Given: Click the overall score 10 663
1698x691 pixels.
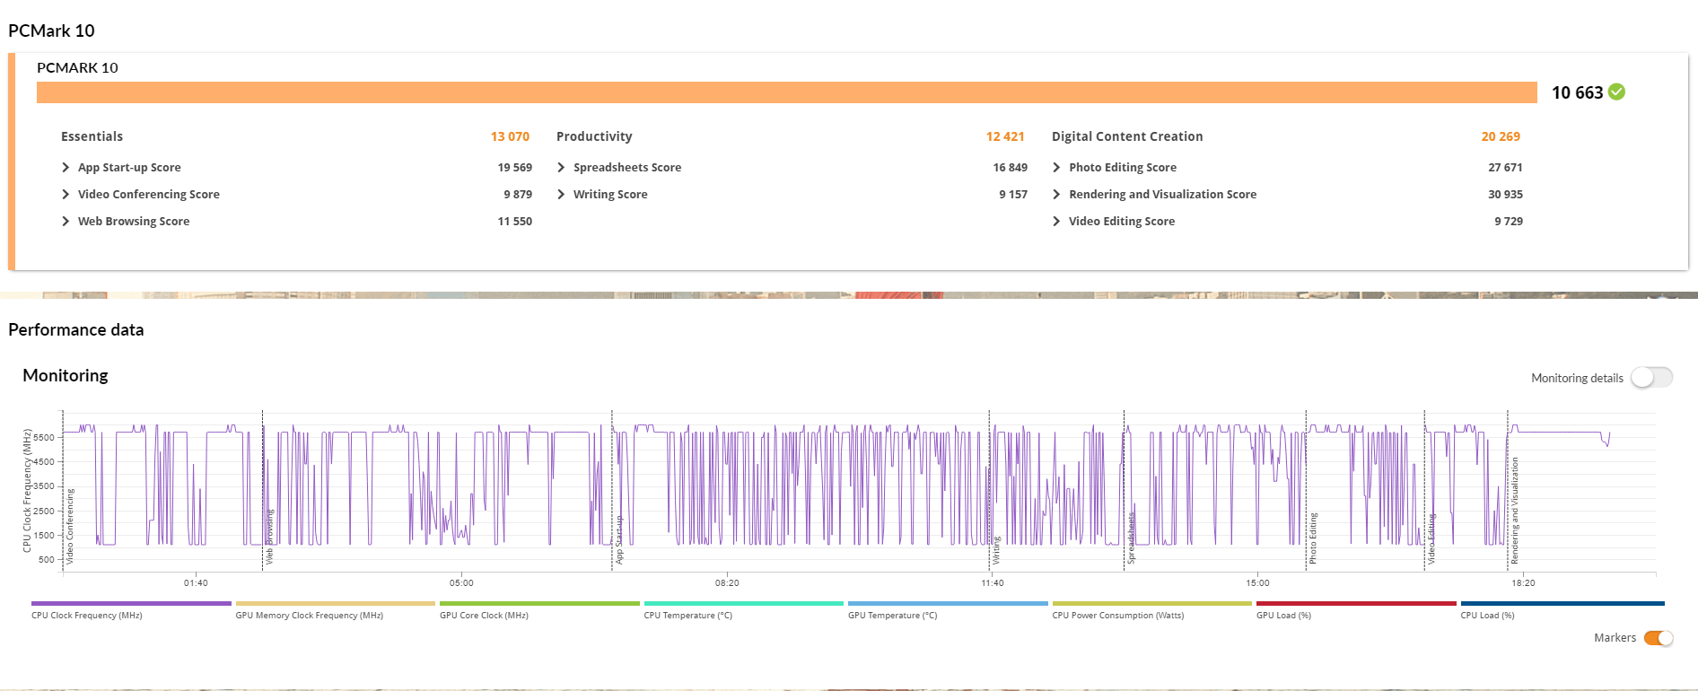Looking at the screenshot, I should pyautogui.click(x=1577, y=92).
